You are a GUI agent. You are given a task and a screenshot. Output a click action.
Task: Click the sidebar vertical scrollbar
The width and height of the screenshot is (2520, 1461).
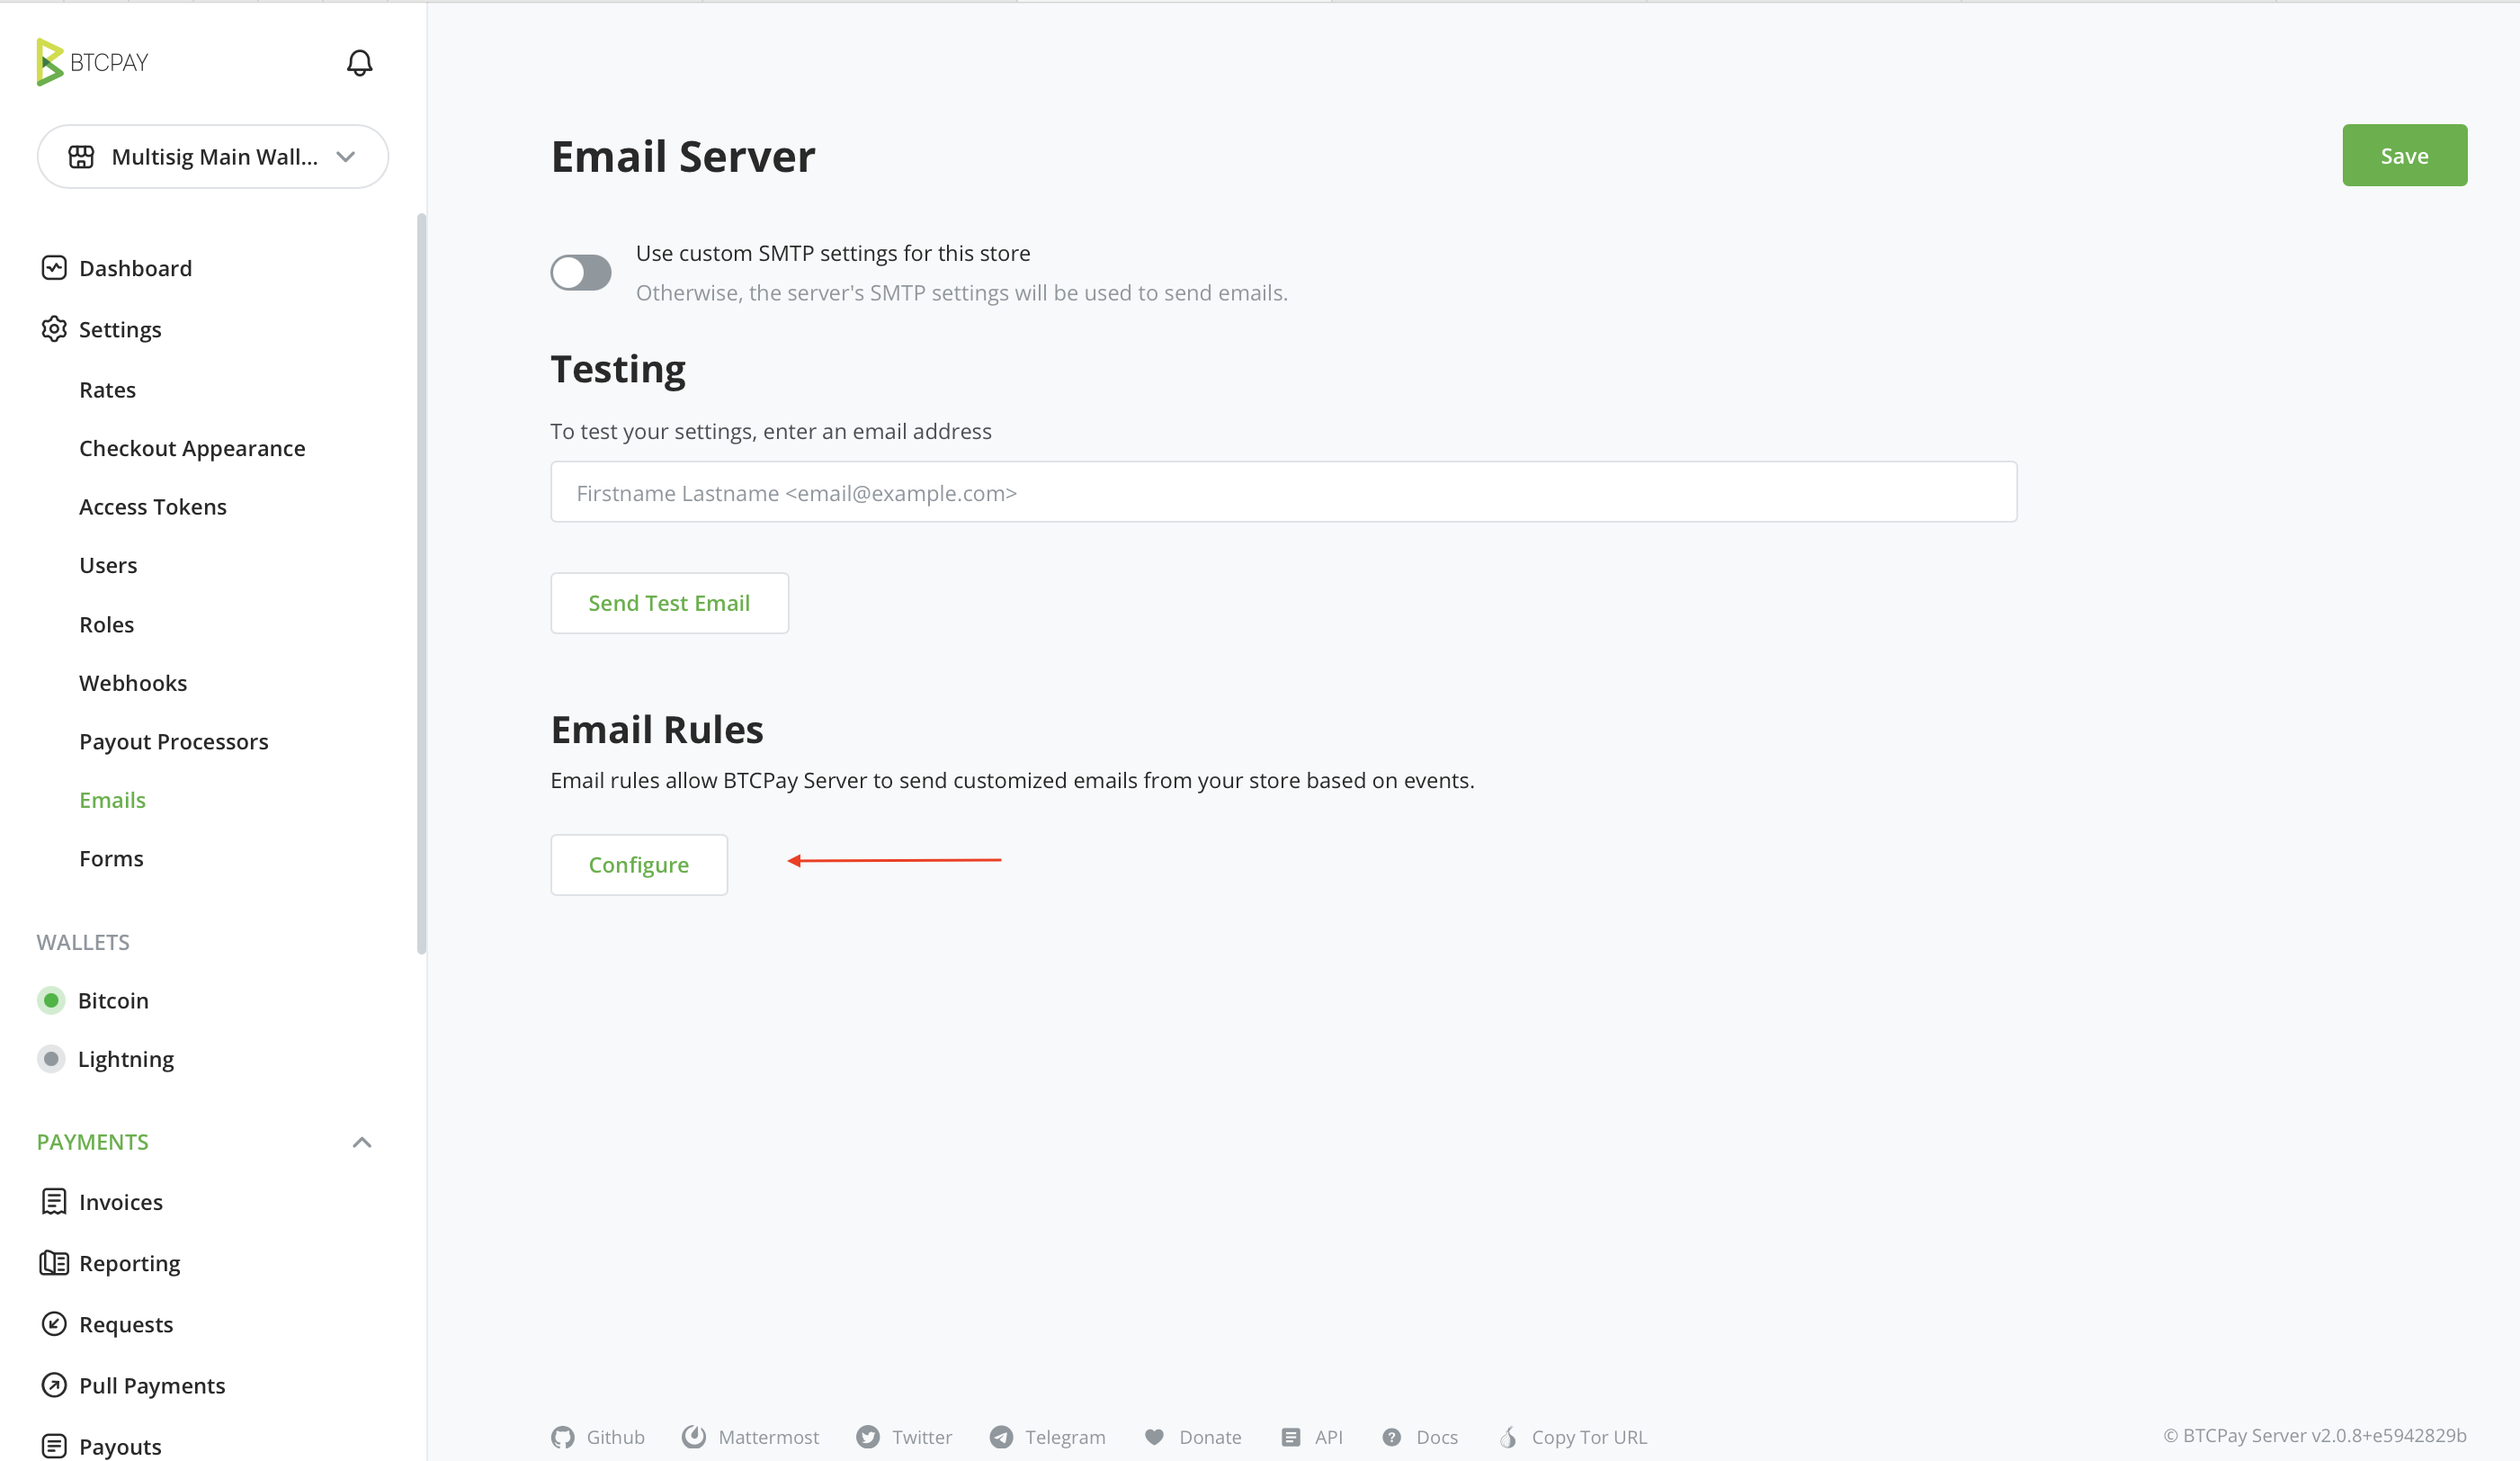pyautogui.click(x=421, y=580)
